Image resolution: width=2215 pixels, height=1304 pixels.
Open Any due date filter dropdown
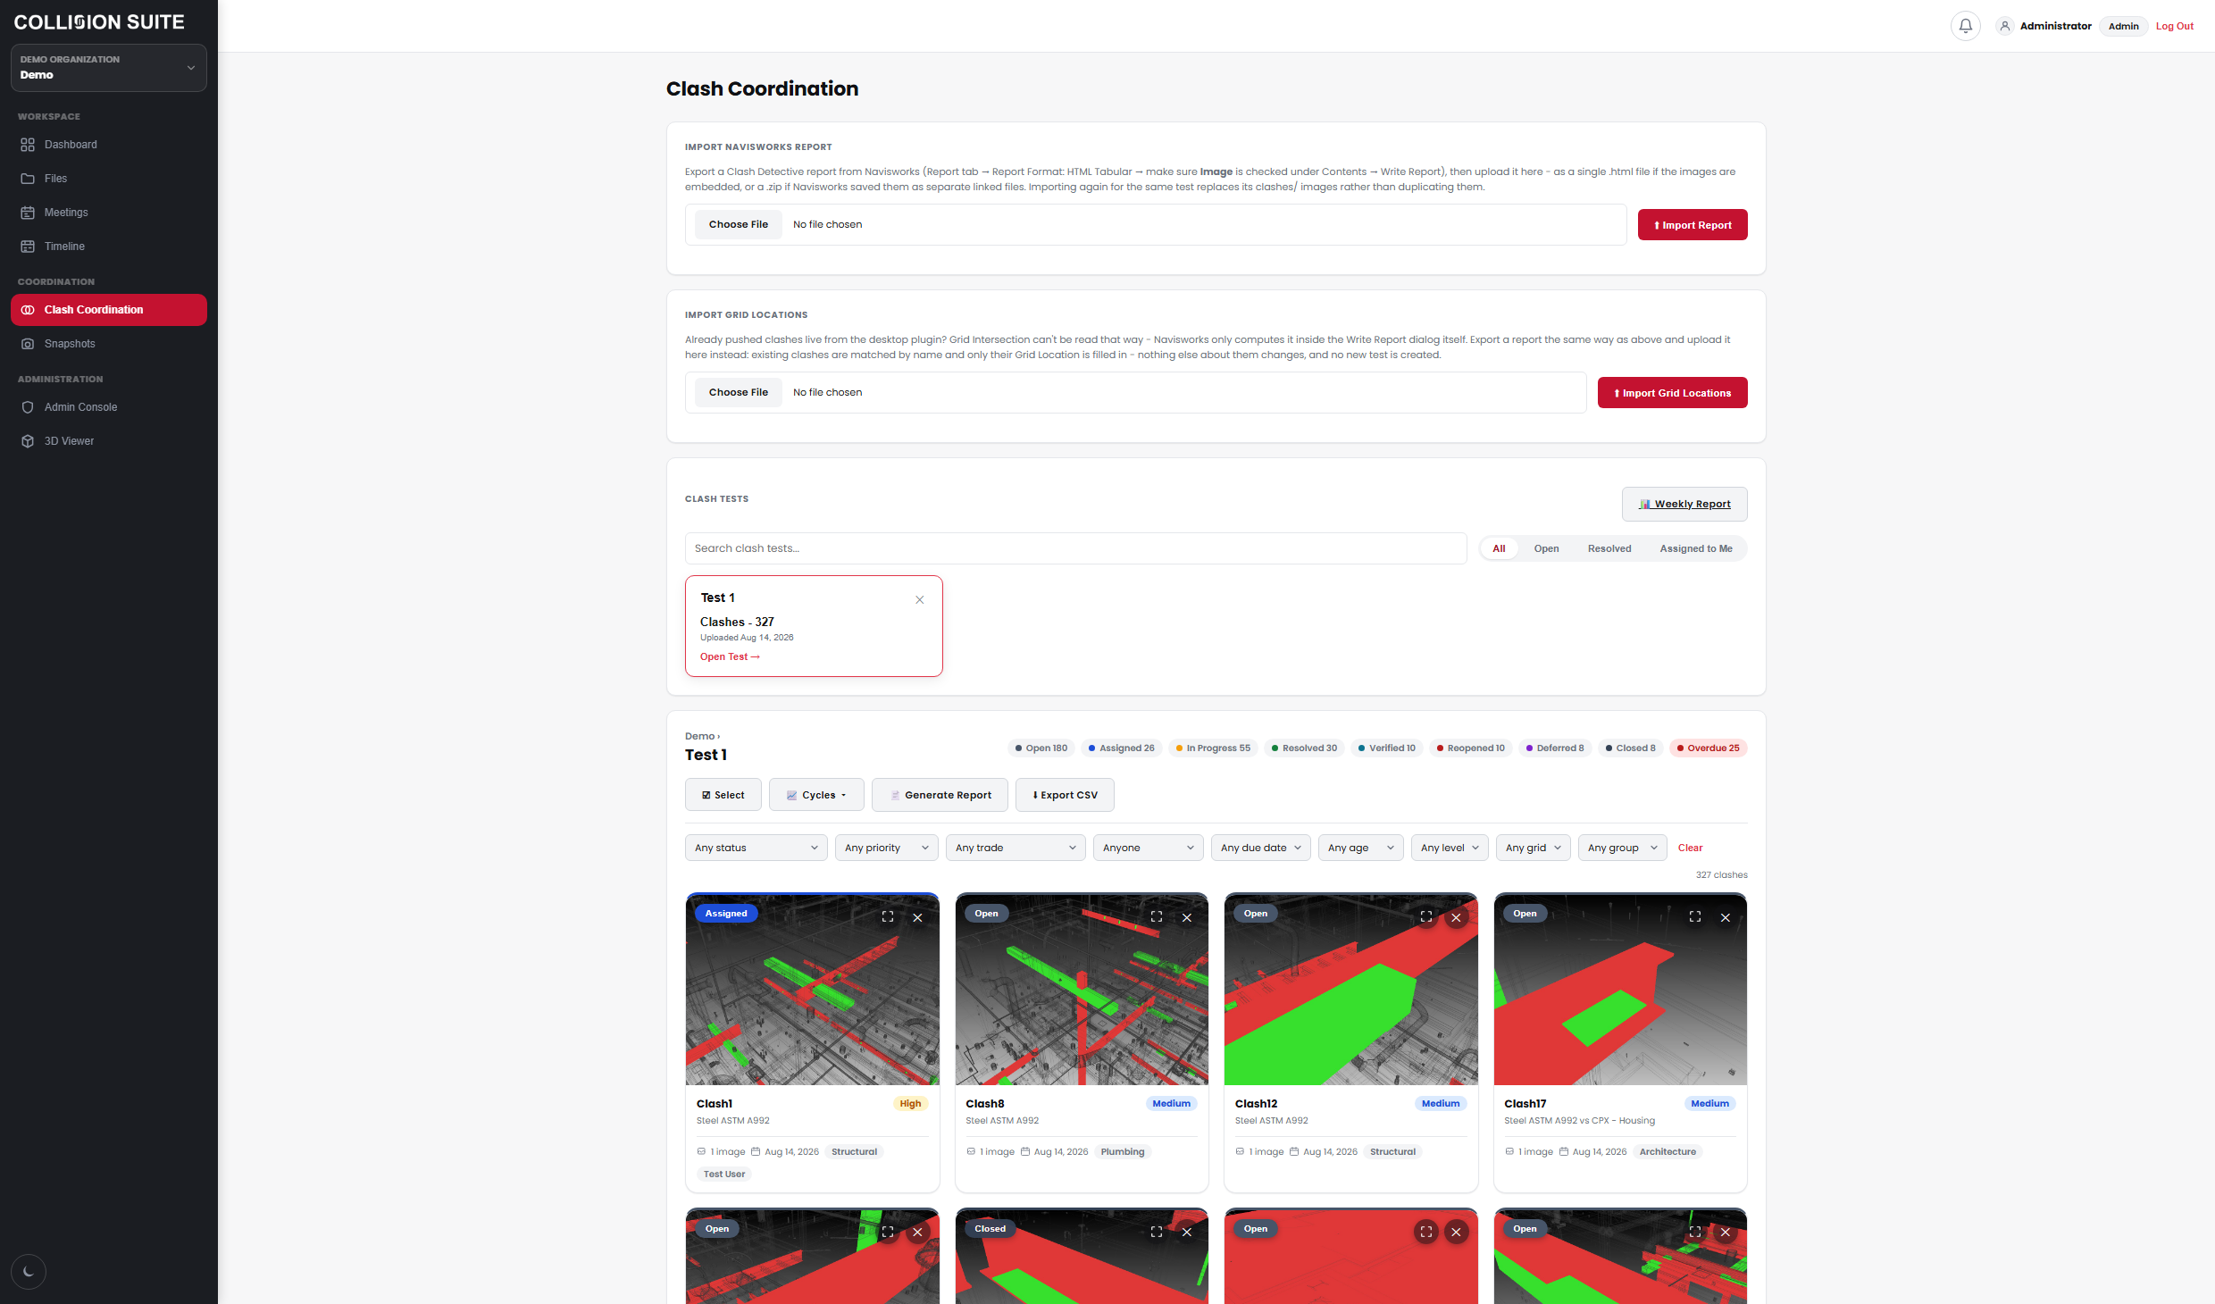tap(1260, 848)
